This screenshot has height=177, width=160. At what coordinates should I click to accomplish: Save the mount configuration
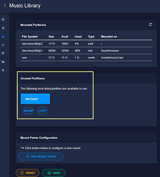[x=54, y=173]
